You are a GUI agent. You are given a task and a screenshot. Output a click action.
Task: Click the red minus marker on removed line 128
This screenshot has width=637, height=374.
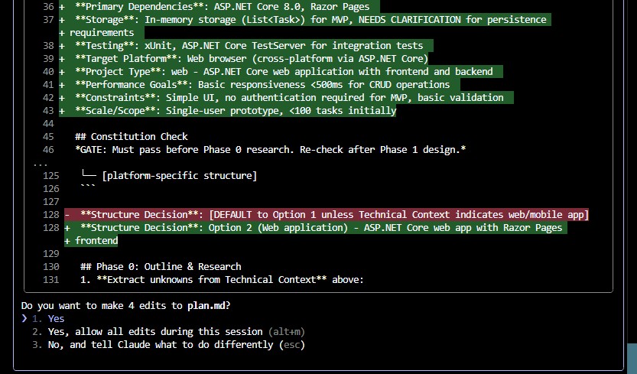[x=67, y=215]
